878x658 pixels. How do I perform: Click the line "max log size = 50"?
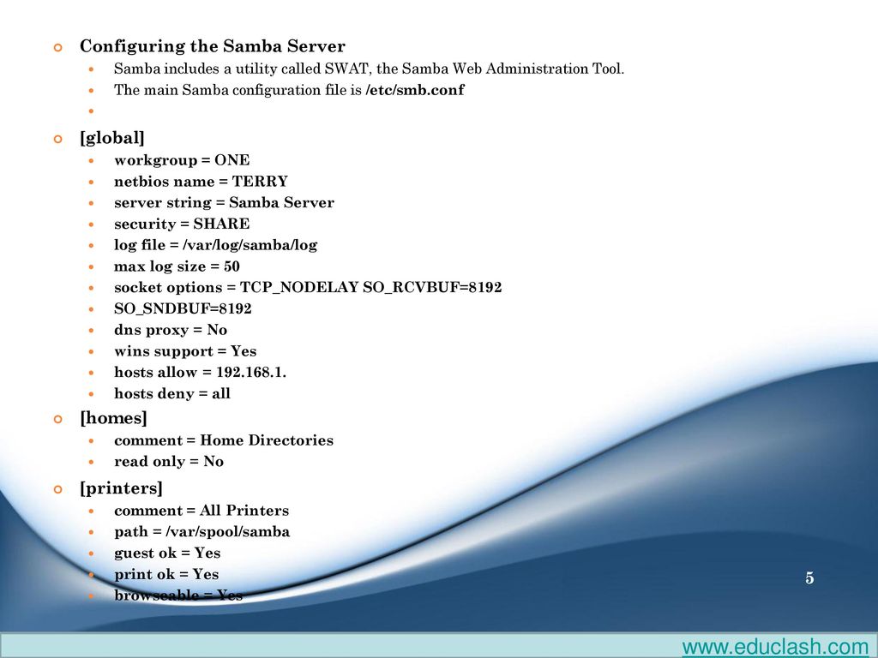tap(177, 266)
